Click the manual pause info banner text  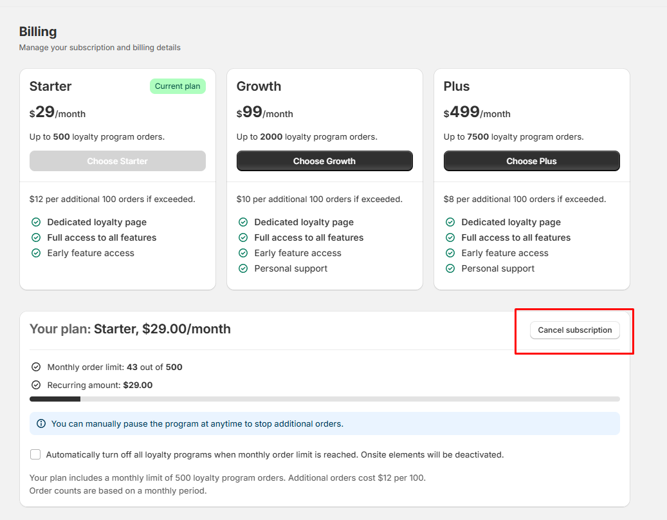pyautogui.click(x=197, y=423)
